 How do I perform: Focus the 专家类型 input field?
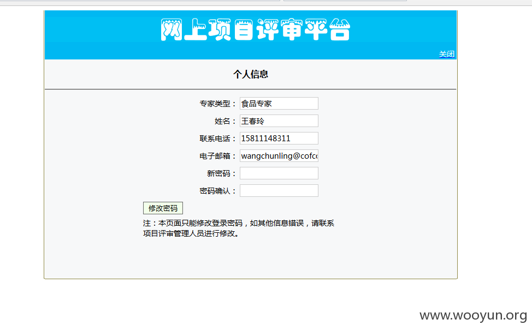pyautogui.click(x=279, y=103)
